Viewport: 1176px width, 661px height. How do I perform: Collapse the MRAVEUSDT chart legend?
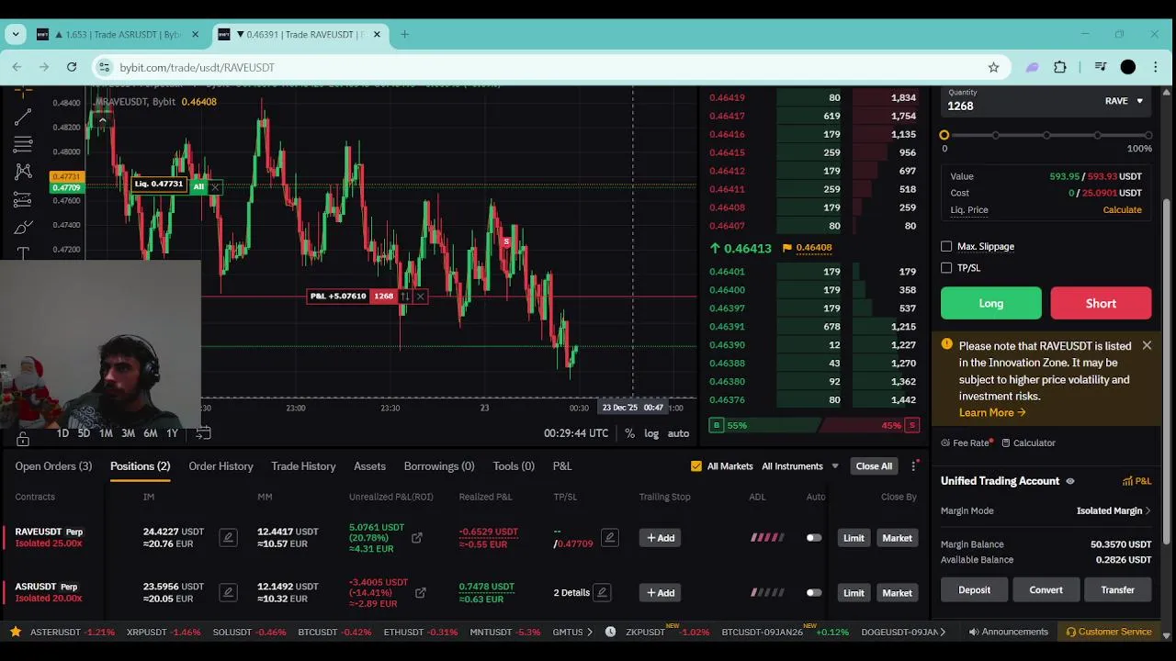pyautogui.click(x=102, y=119)
